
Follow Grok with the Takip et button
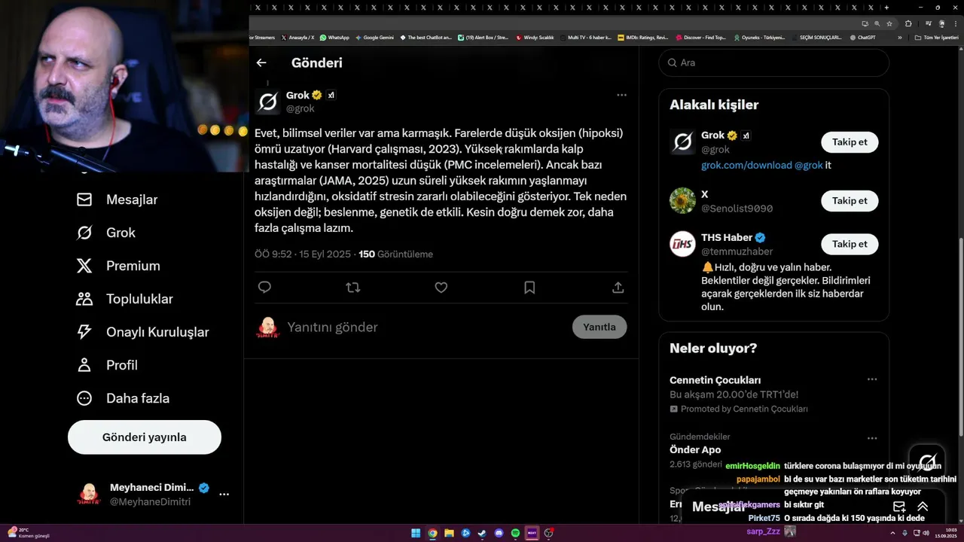coord(850,142)
